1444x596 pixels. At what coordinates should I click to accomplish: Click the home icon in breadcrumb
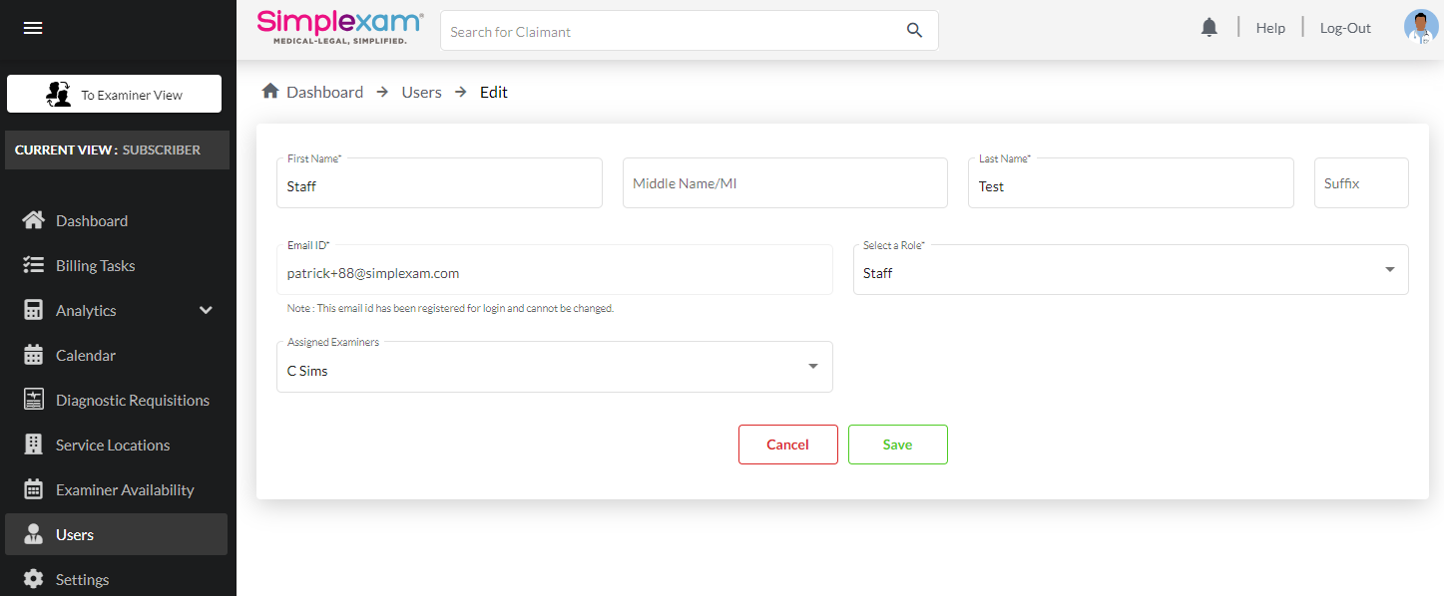pos(270,92)
